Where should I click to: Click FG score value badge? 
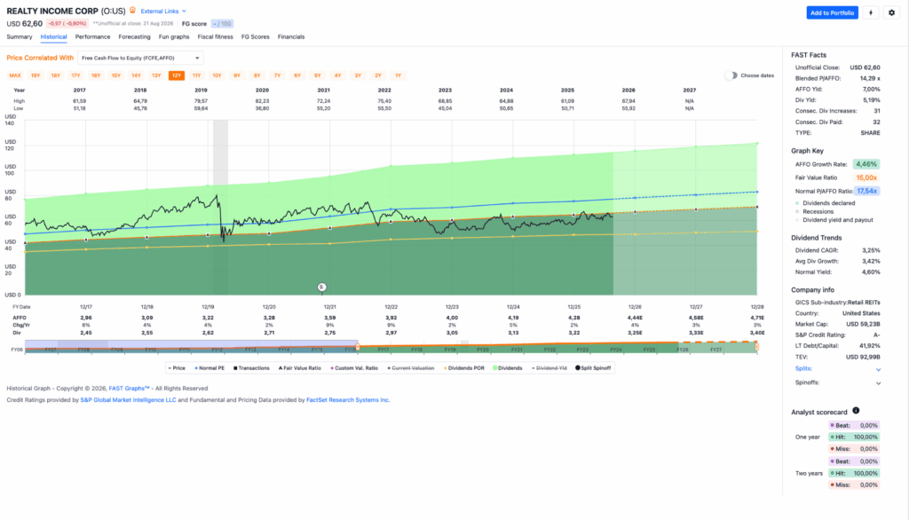(x=222, y=24)
